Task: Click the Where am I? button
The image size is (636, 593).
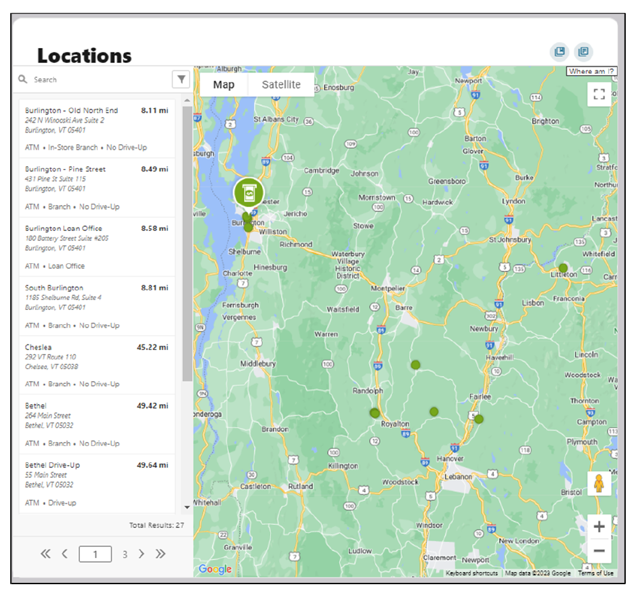Action: tap(591, 71)
